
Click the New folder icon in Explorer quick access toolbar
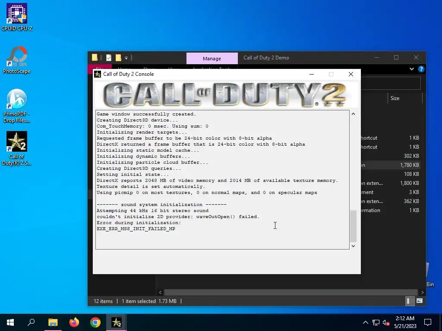[118, 58]
